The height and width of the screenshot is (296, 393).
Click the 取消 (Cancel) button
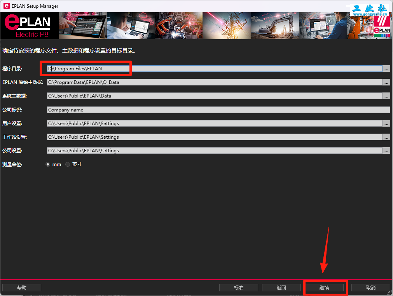[x=371, y=288]
